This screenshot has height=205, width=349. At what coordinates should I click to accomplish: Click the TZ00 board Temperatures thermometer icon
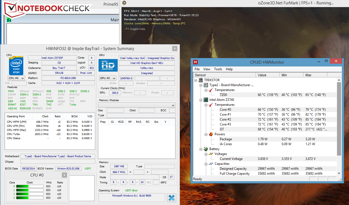pos(211,90)
